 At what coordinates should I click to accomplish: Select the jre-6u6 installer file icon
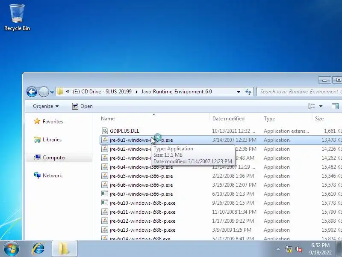pyautogui.click(x=105, y=185)
